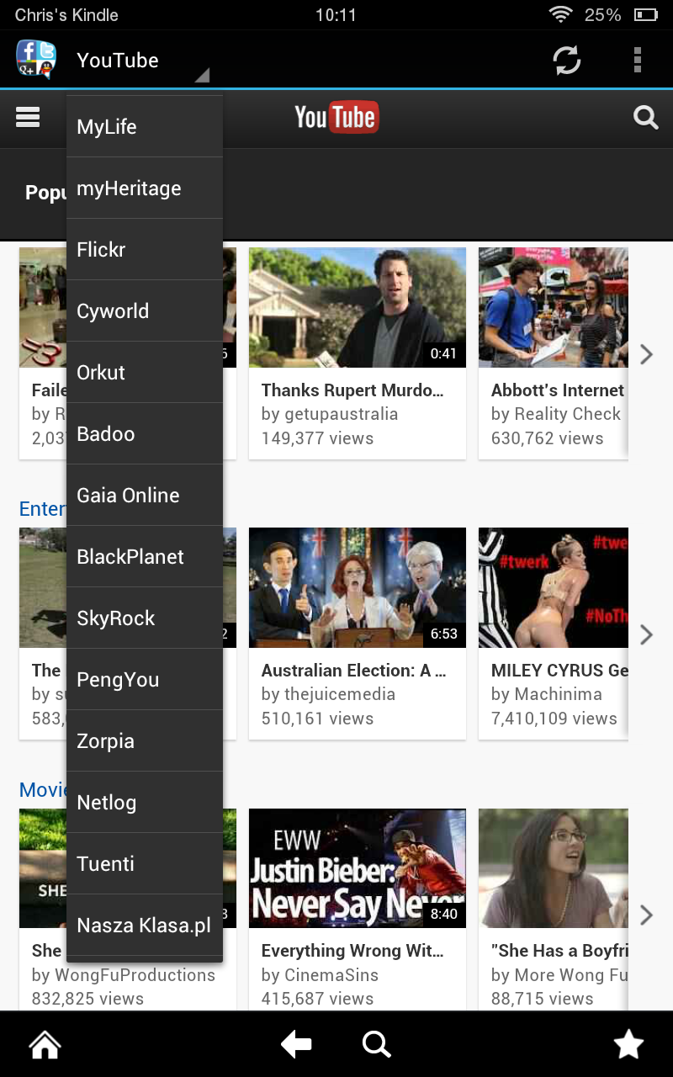Tap the favorites star icon
Viewport: 673px width, 1077px height.
coord(628,1045)
